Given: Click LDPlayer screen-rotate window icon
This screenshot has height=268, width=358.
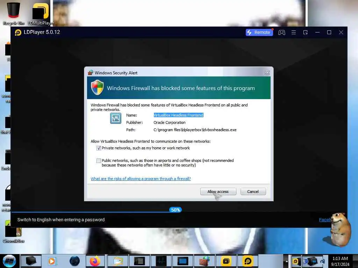Looking at the screenshot, I should (x=305, y=32).
